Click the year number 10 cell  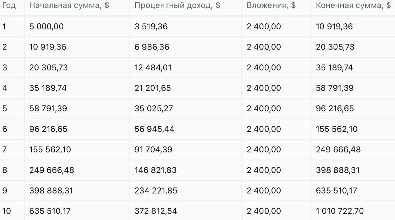click(6, 211)
